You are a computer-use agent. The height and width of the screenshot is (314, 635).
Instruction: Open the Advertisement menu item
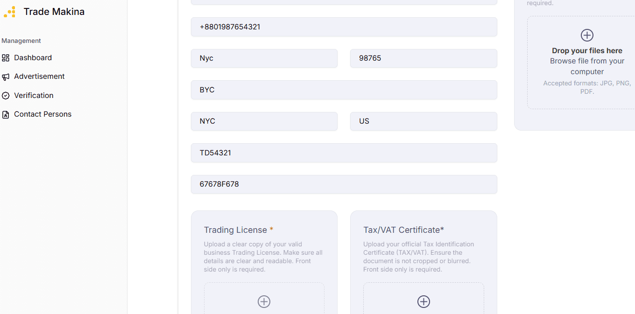click(x=39, y=77)
